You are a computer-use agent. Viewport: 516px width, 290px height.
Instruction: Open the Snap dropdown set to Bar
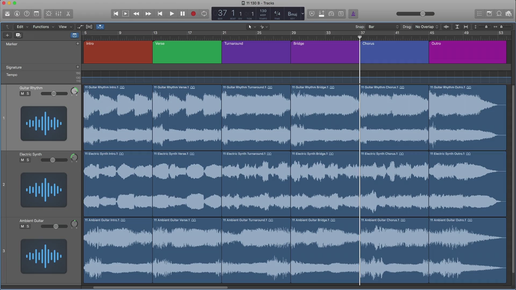pyautogui.click(x=383, y=27)
